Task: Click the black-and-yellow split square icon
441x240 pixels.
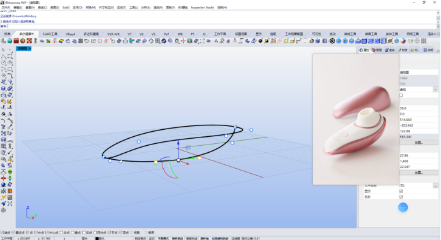Action: pyautogui.click(x=266, y=41)
